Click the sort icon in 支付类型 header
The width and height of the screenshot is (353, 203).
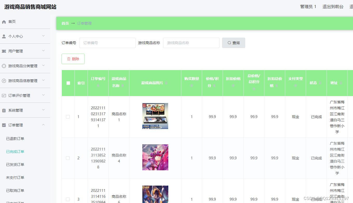coord(296,86)
